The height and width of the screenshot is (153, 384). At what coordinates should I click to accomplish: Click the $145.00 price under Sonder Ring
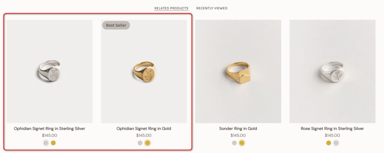coord(238,135)
